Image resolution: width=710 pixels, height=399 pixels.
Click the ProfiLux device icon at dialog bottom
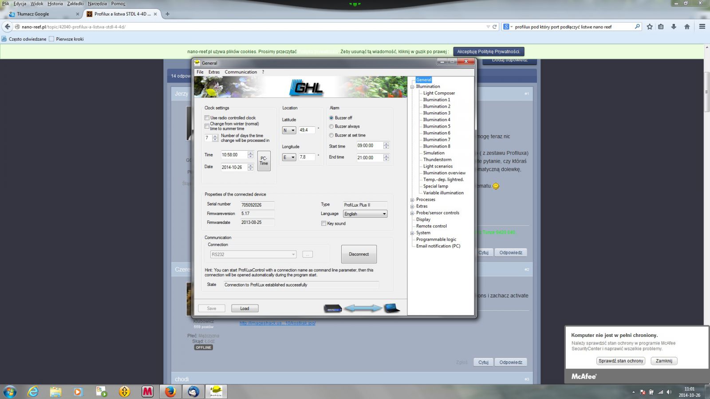pyautogui.click(x=332, y=309)
